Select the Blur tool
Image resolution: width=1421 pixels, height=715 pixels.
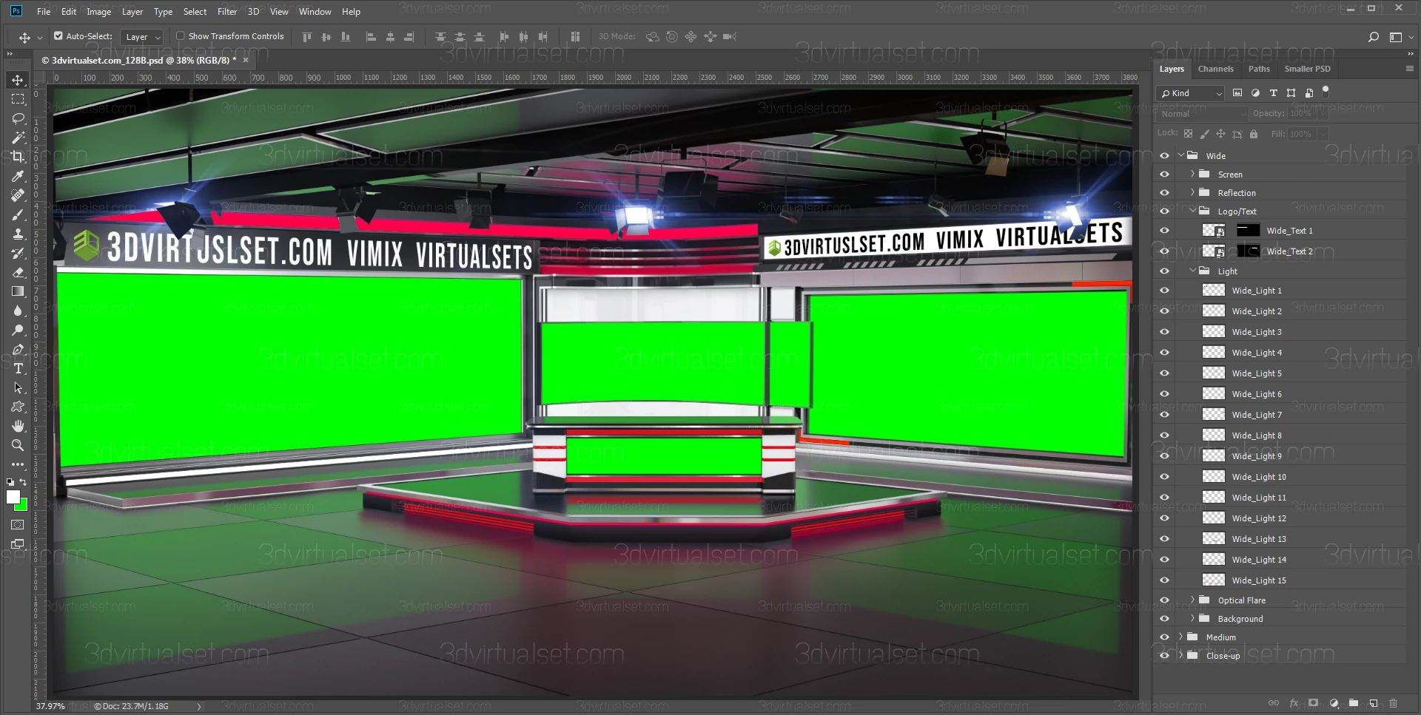pos(18,311)
